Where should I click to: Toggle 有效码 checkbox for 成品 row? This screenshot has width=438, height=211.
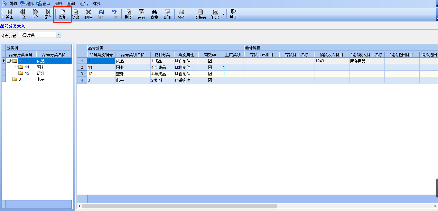point(210,61)
